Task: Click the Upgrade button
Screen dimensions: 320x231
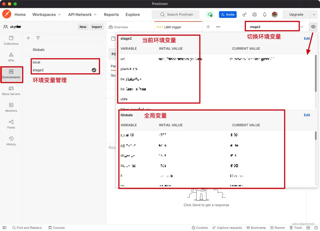Action: (296, 15)
